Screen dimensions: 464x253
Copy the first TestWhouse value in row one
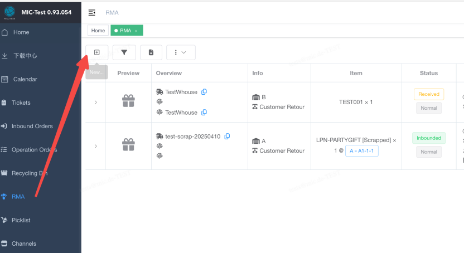(204, 92)
